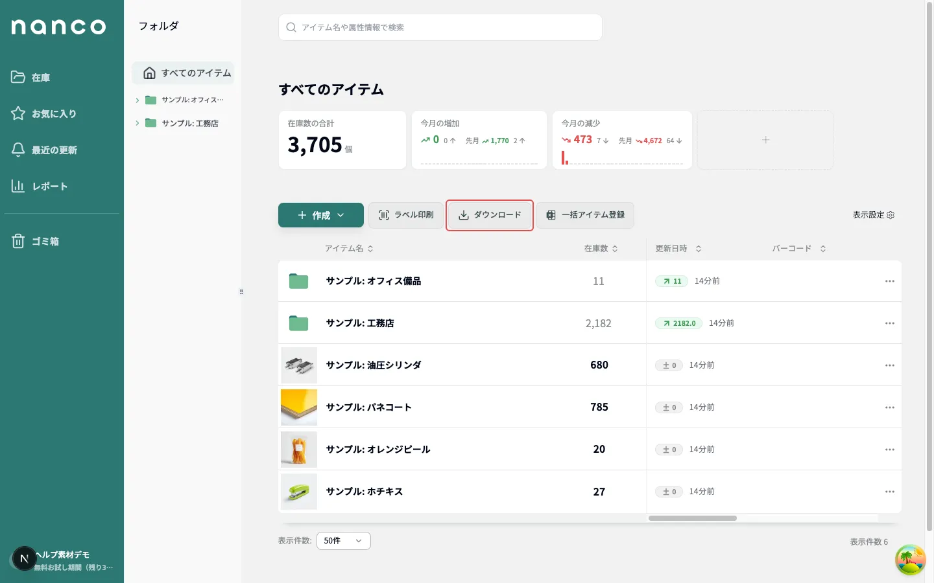The width and height of the screenshot is (934, 583).
Task: Open the レポート report page
Action: coord(39,186)
